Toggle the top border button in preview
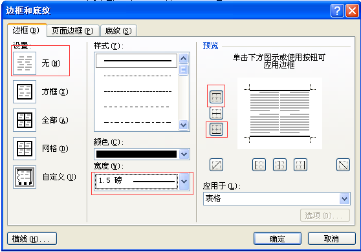Screen dimensions: 361x252 pyautogui.click(x=217, y=97)
